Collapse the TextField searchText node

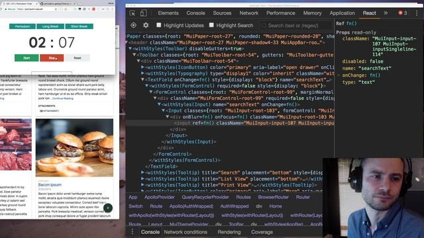142,79
